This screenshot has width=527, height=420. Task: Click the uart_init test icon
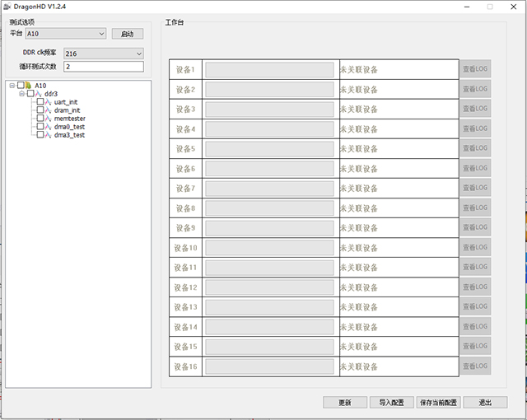click(x=48, y=102)
